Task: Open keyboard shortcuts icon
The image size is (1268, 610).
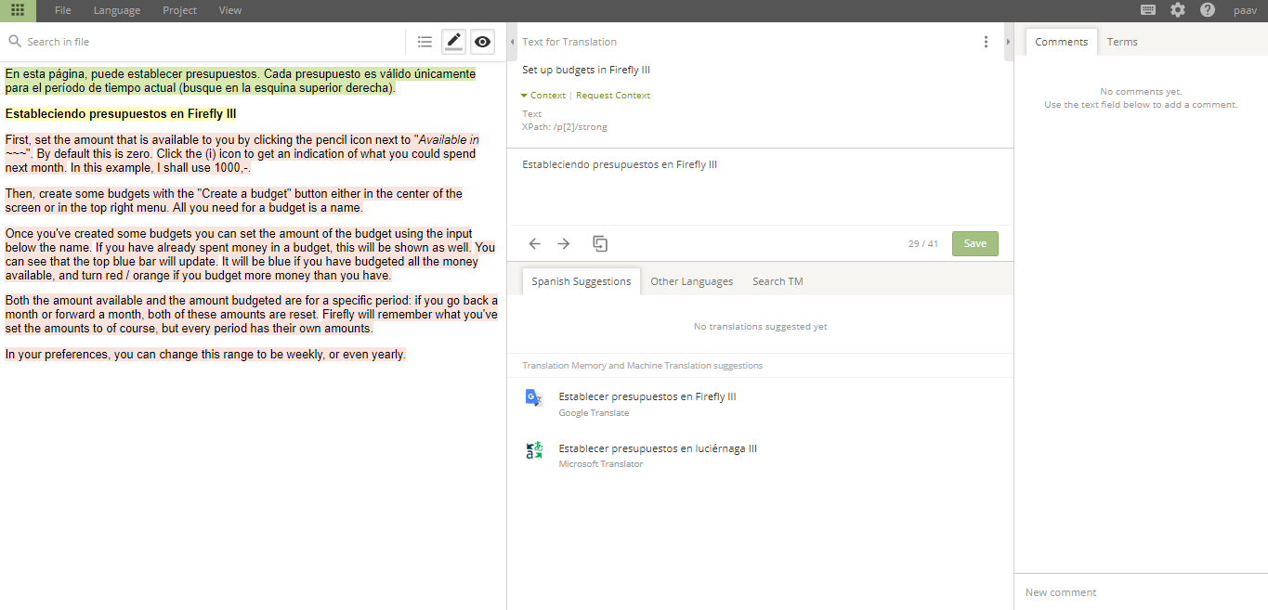Action: (x=1148, y=10)
